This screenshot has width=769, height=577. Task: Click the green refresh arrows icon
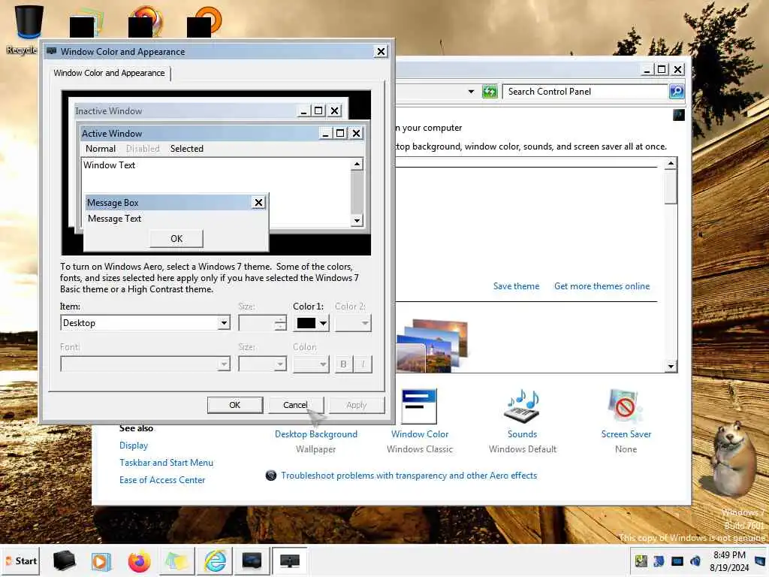click(x=490, y=91)
